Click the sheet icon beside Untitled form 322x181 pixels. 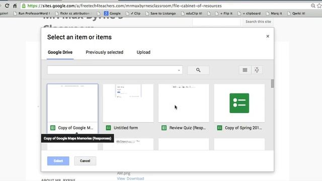109,128
